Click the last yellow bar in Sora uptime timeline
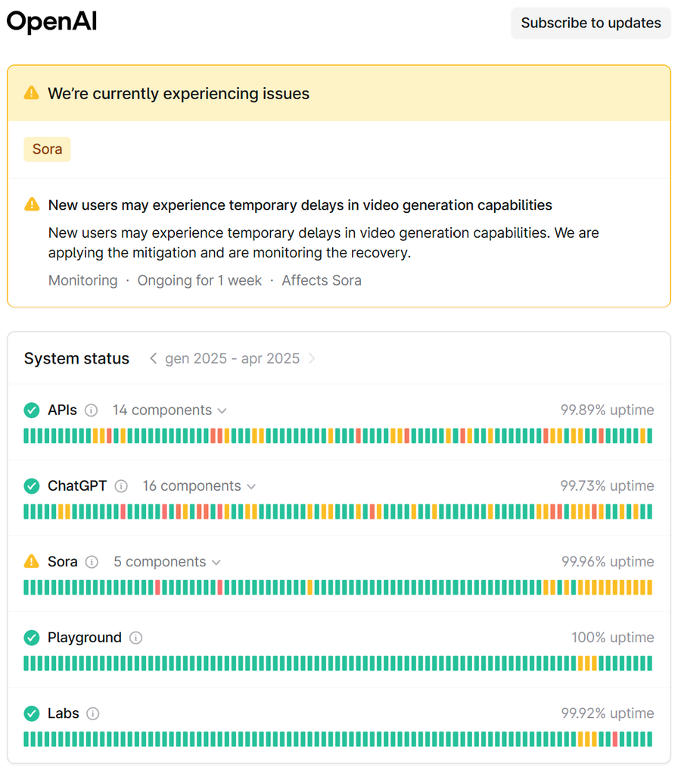The width and height of the screenshot is (678, 777). click(649, 588)
